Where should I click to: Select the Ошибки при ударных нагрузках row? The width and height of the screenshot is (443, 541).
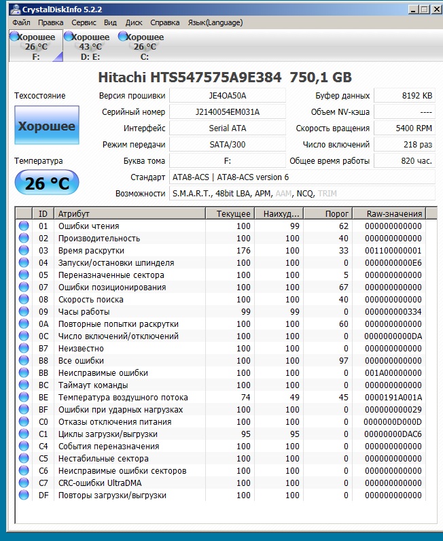coord(221,410)
